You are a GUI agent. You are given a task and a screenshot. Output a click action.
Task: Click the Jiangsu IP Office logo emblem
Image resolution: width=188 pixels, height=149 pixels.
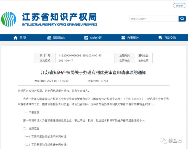click(9, 19)
